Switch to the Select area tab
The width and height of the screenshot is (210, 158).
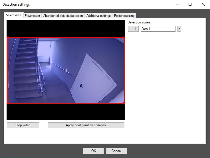(13, 15)
